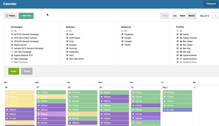Image resolution: width=219 pixels, height=126 pixels.
Task: Open Wednesday 3:05 pm purple tweet
Action: click(x=114, y=97)
